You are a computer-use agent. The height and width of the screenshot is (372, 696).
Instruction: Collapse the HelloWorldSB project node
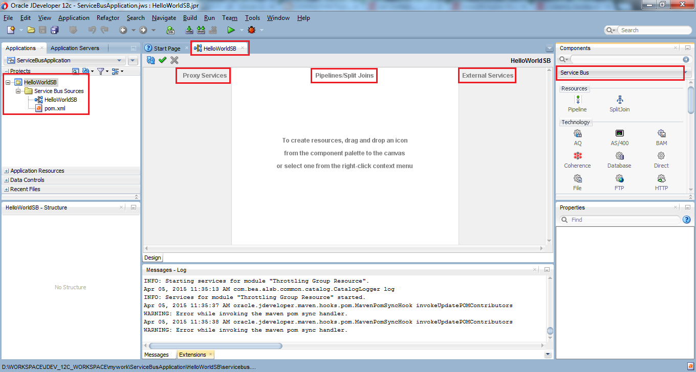coord(8,82)
